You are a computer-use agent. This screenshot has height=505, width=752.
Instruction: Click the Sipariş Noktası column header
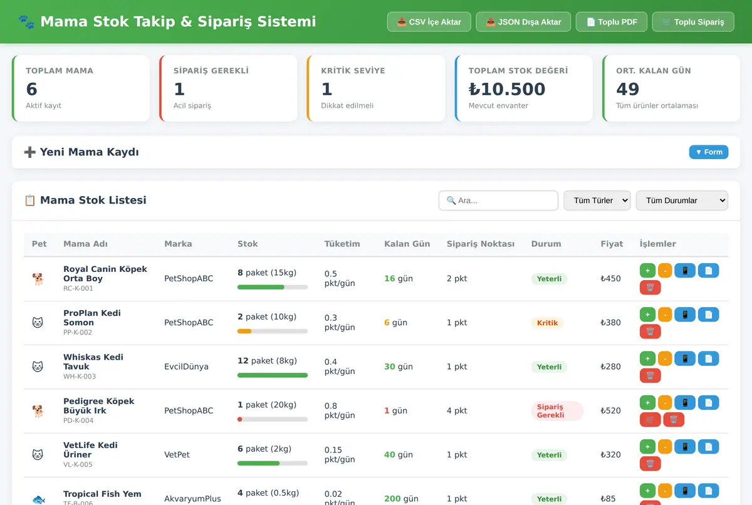click(x=481, y=244)
